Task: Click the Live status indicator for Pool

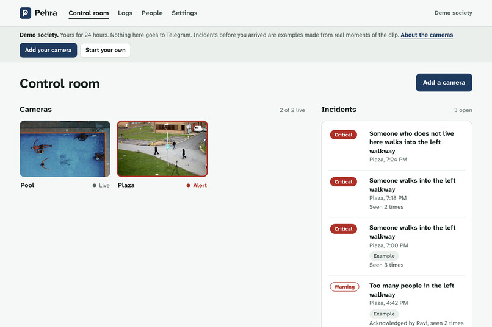Action: (101, 185)
